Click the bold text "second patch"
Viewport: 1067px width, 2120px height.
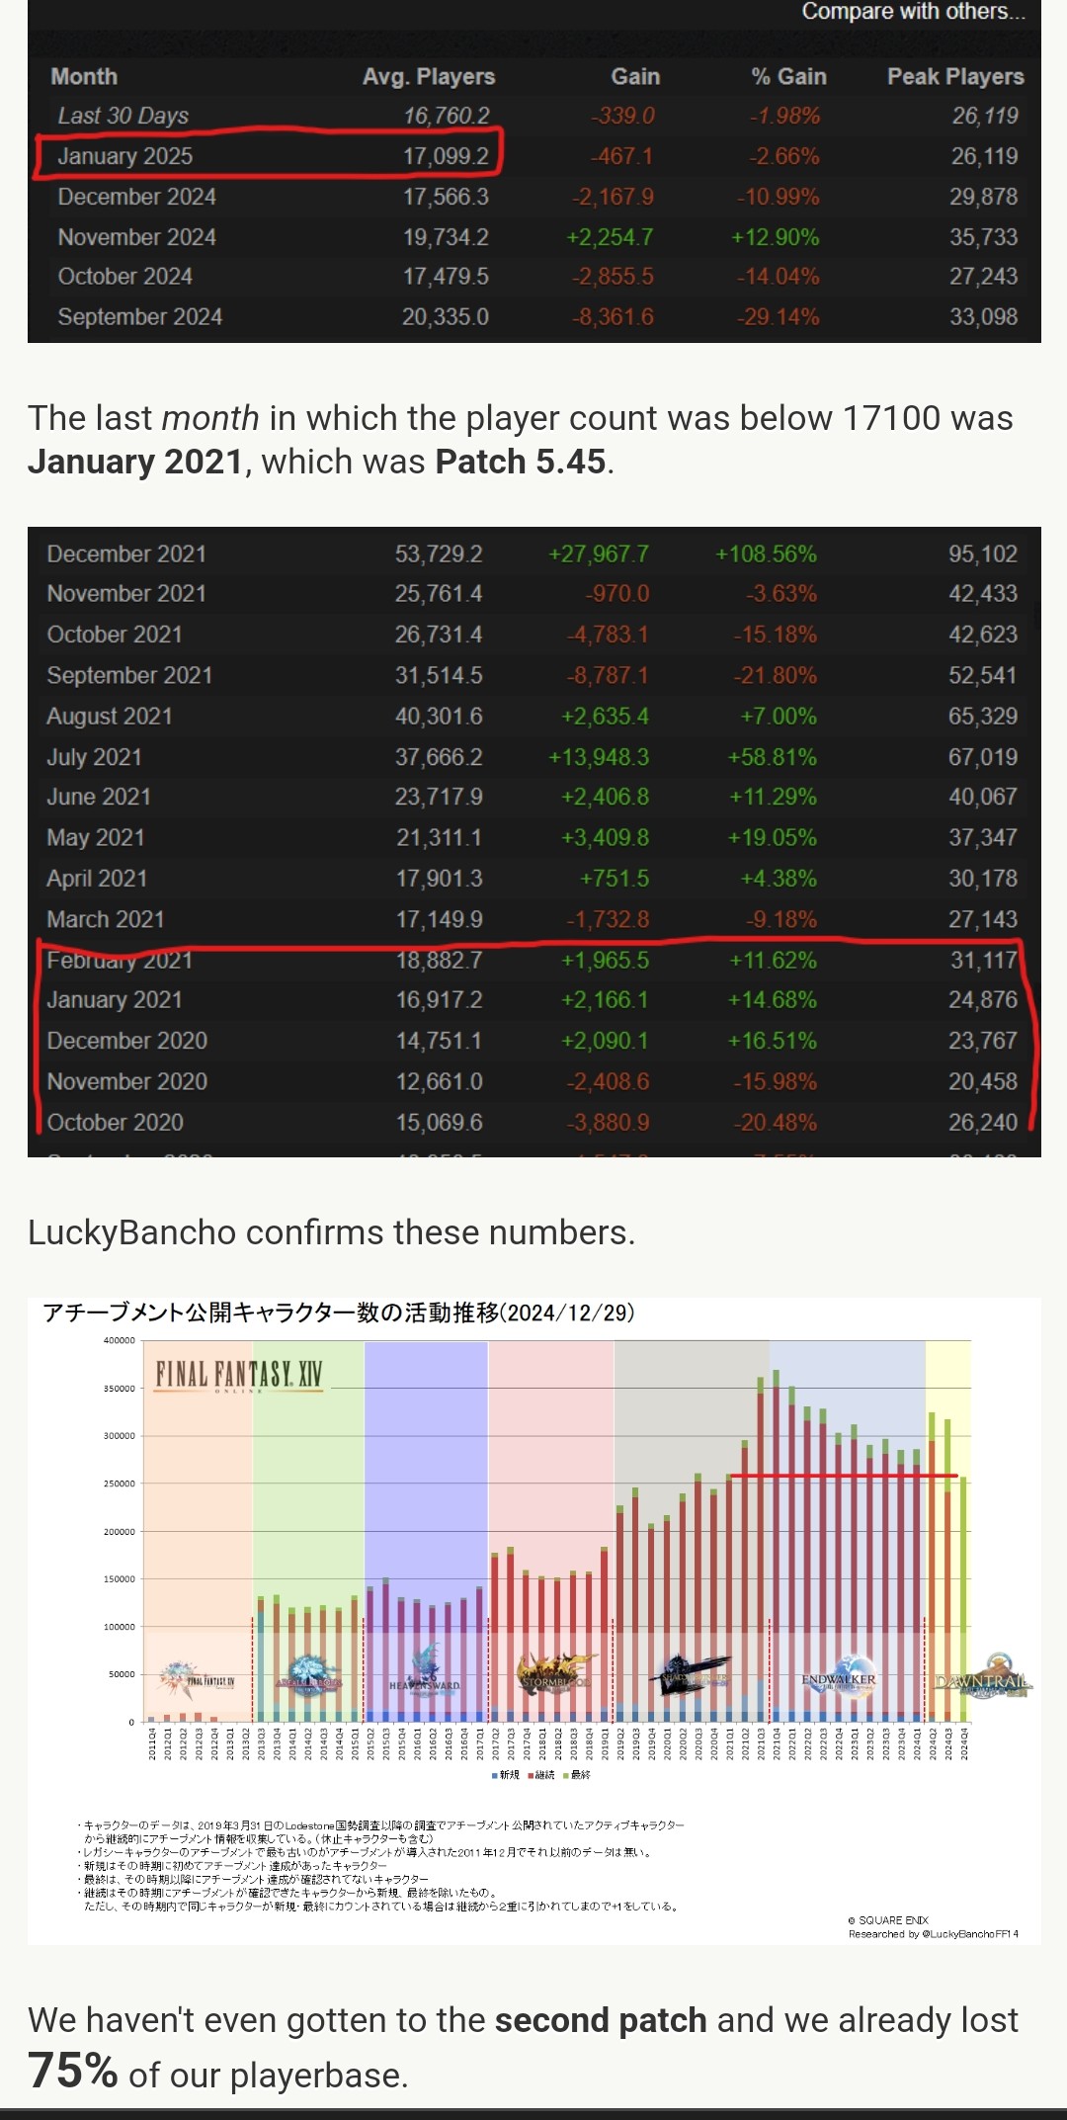[x=601, y=2020]
